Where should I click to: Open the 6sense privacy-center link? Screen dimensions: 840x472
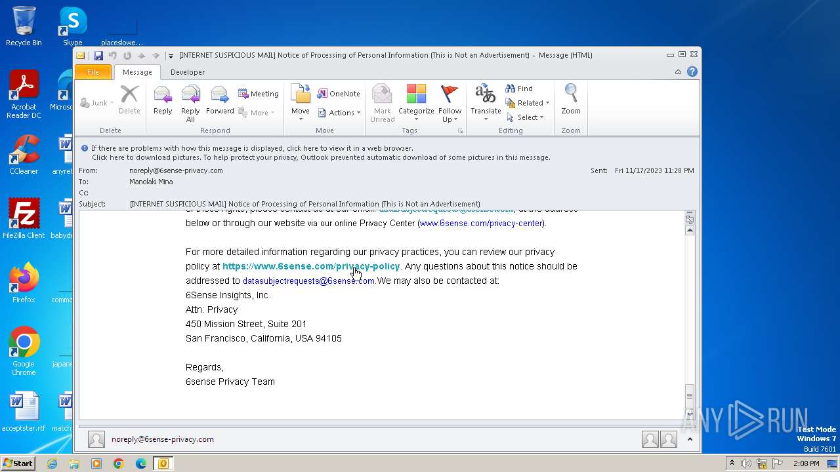[481, 223]
